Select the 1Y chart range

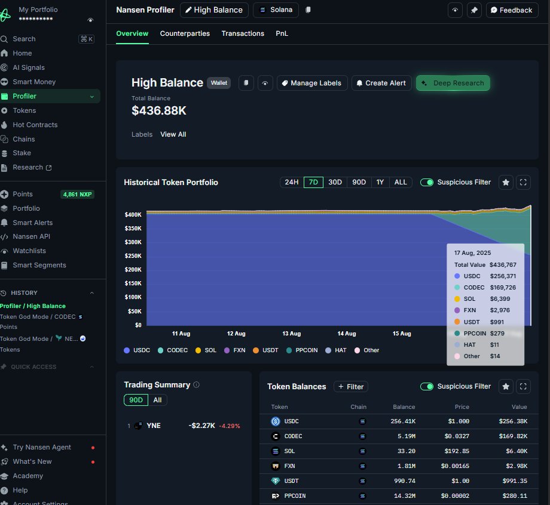380,183
